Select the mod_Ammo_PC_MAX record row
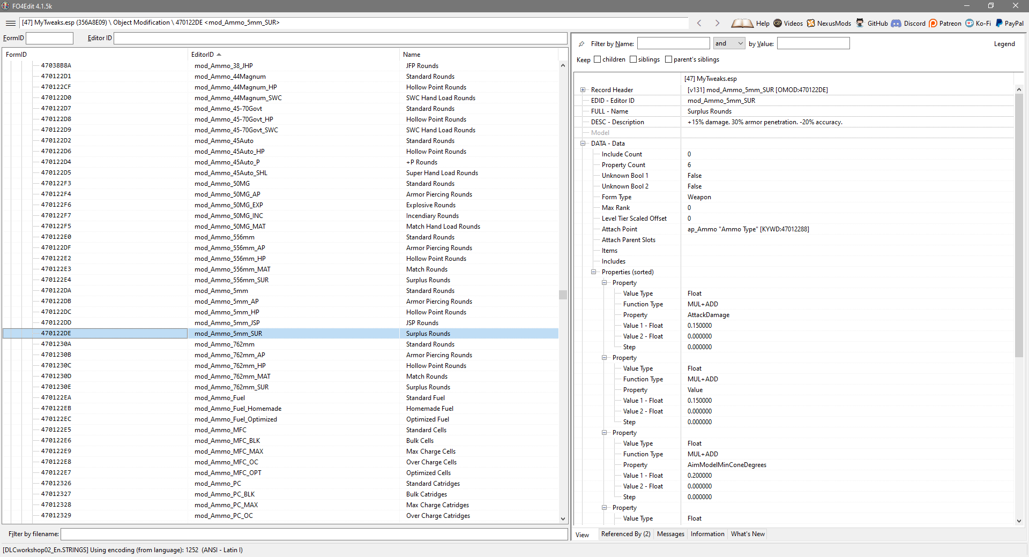The height and width of the screenshot is (557, 1029). point(280,505)
